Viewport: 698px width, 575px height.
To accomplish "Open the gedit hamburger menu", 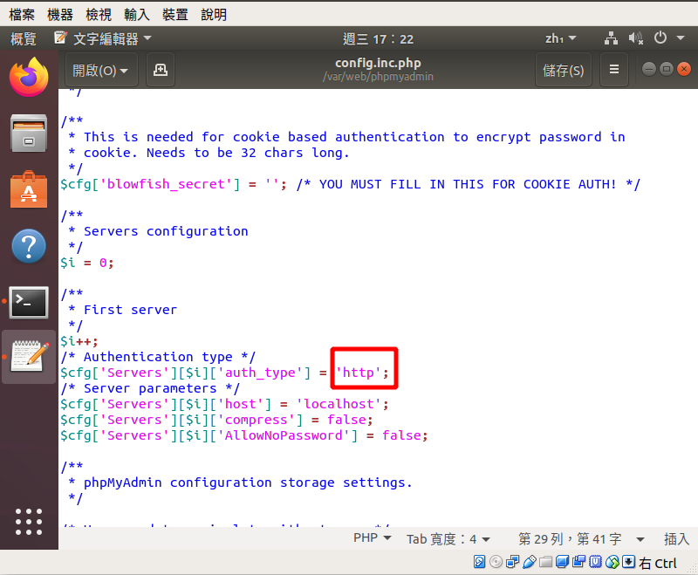I will [614, 70].
